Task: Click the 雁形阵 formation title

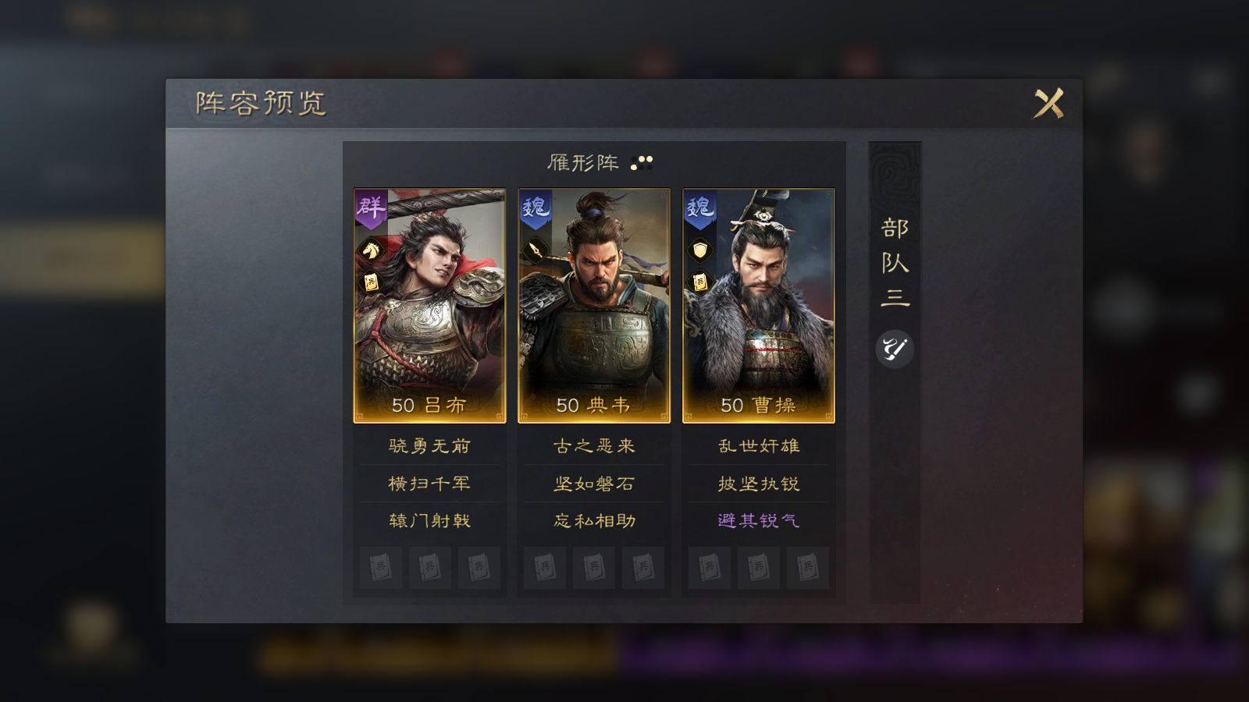Action: (x=583, y=163)
